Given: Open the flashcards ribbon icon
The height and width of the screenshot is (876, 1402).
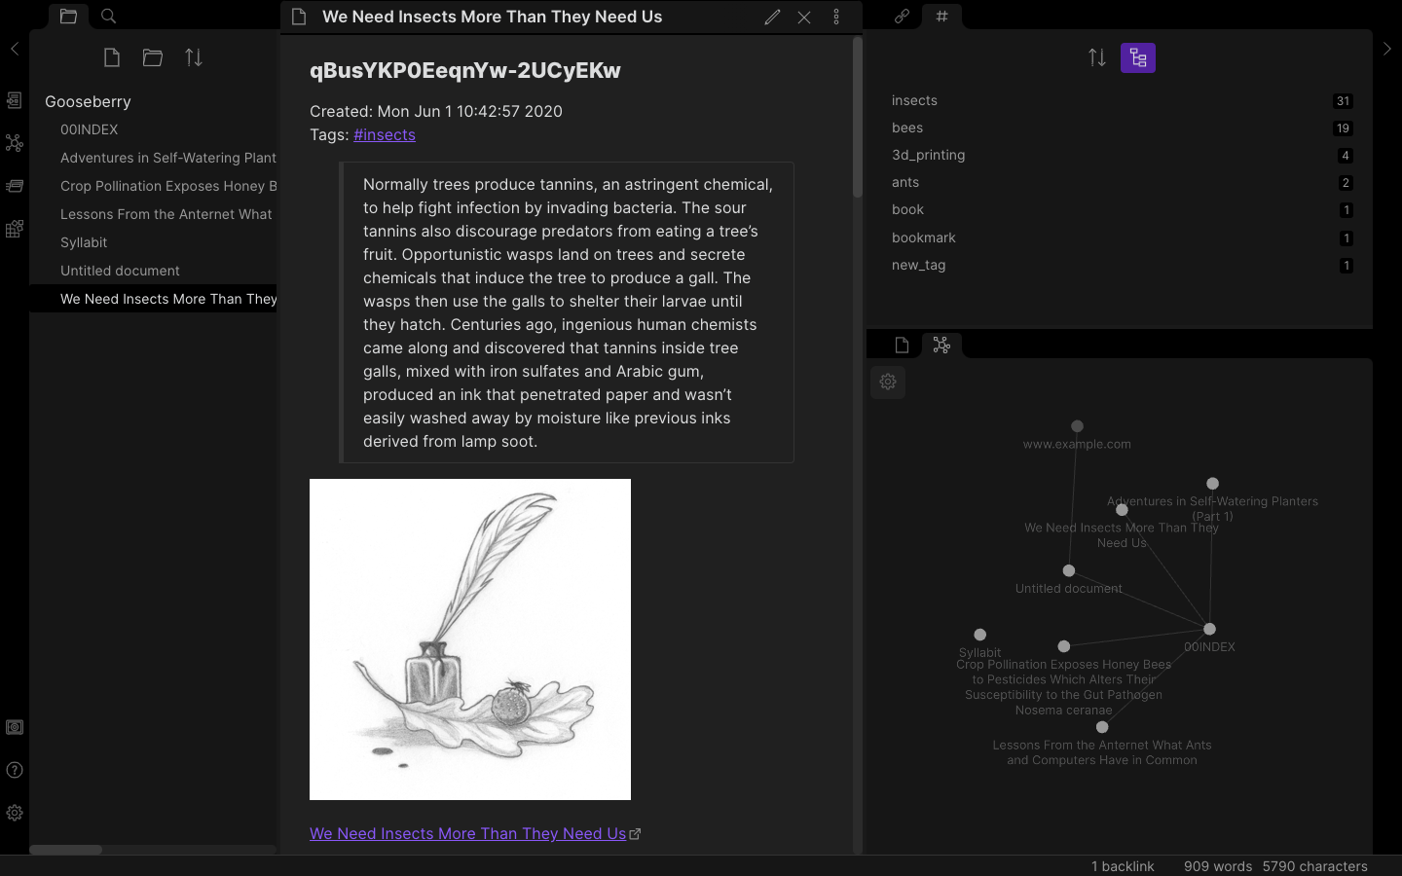Looking at the screenshot, I should 14,186.
